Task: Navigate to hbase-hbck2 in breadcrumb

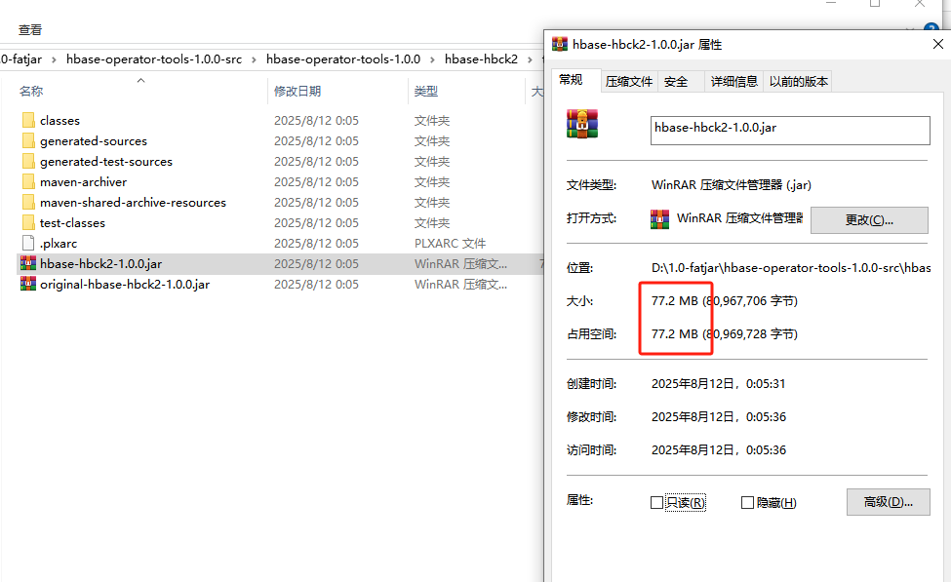Action: [481, 59]
